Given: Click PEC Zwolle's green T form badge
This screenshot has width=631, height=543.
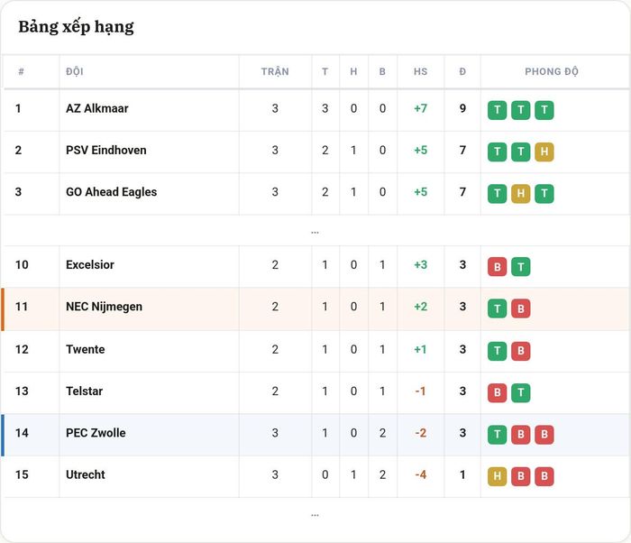Looking at the screenshot, I should coord(497,434).
